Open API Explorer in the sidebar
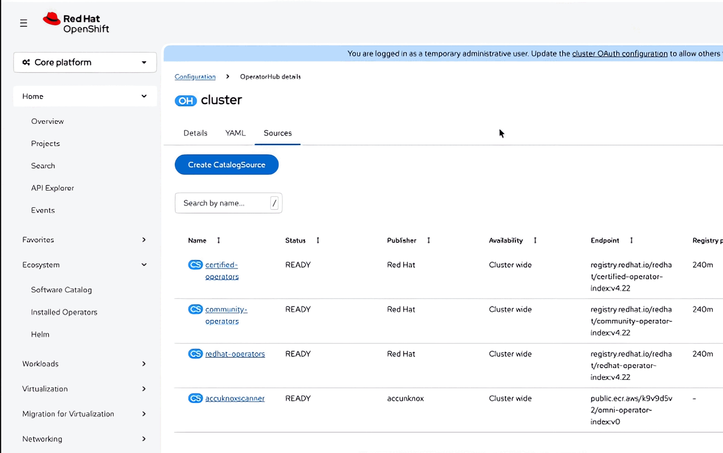Viewport: 723px width, 453px height. tap(53, 188)
